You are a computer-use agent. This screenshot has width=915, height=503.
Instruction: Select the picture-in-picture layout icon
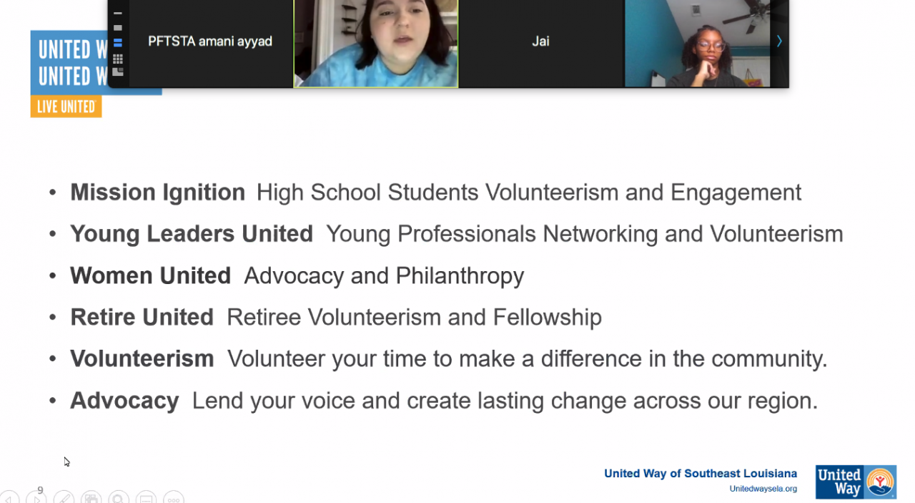click(x=118, y=72)
